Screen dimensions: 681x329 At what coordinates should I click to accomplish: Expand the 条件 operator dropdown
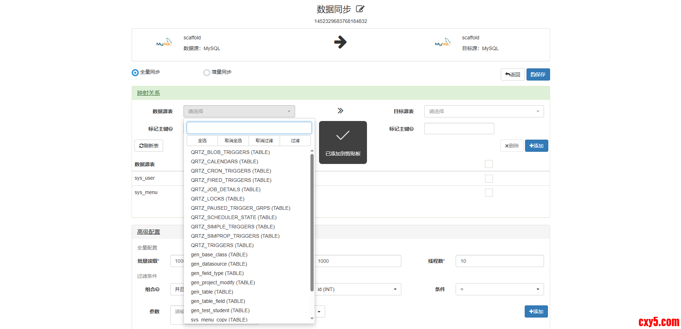[x=499, y=289]
